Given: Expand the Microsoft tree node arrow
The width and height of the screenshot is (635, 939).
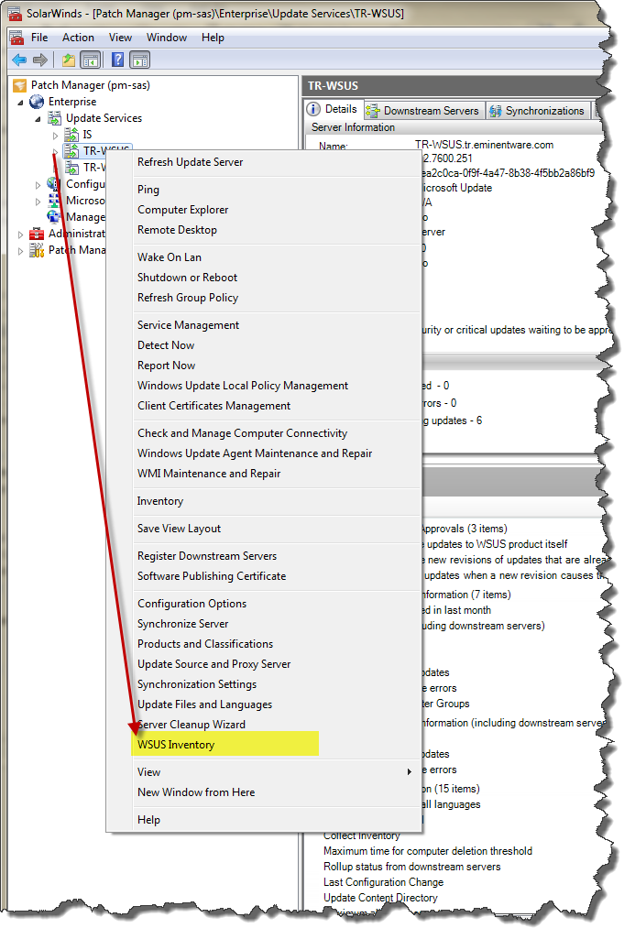Looking at the screenshot, I should [38, 202].
